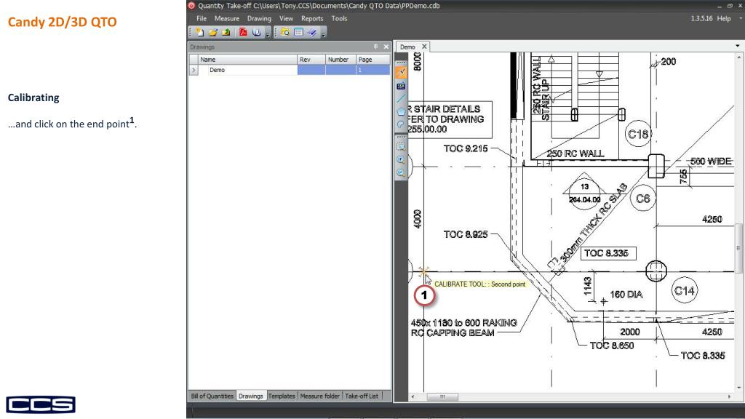Click the horizontal scrollbar right arrow
Viewport: 745px width, 419px height.
pos(729,396)
